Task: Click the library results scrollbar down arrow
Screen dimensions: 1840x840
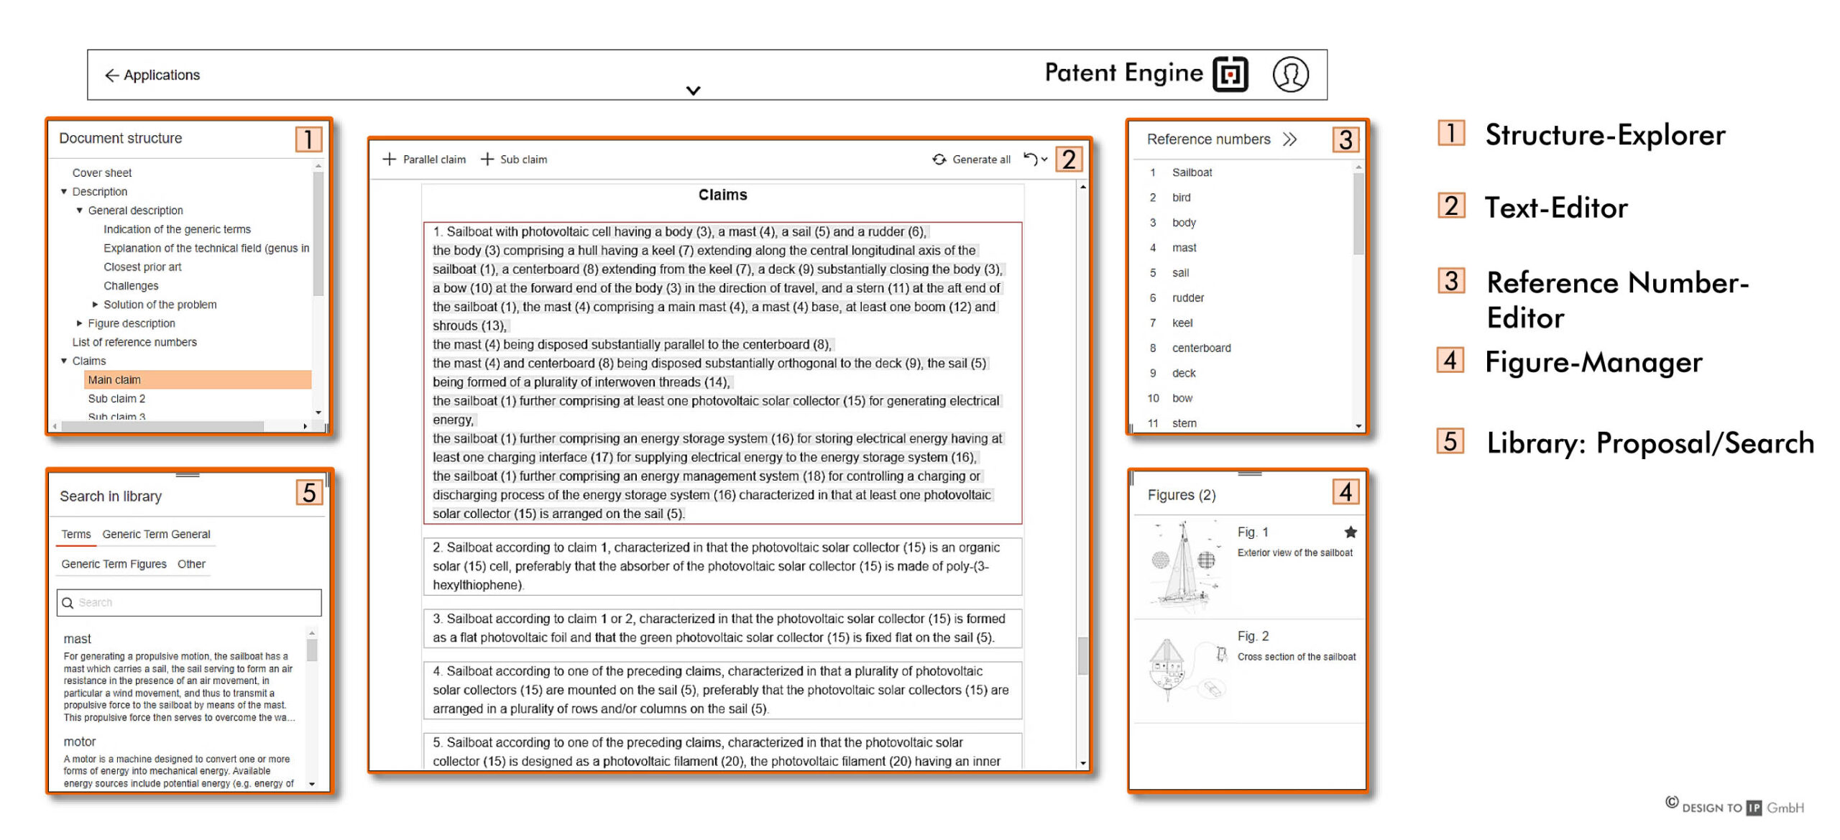Action: [x=312, y=784]
